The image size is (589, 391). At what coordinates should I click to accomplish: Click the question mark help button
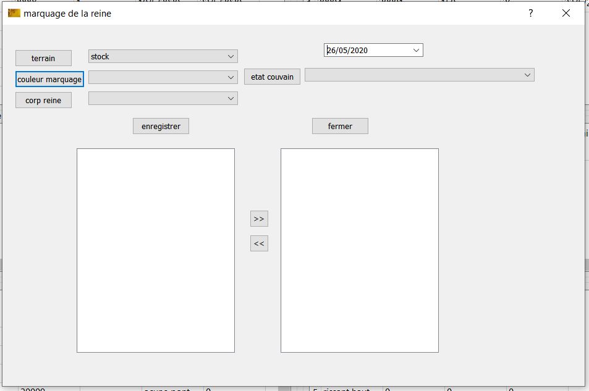(x=530, y=13)
